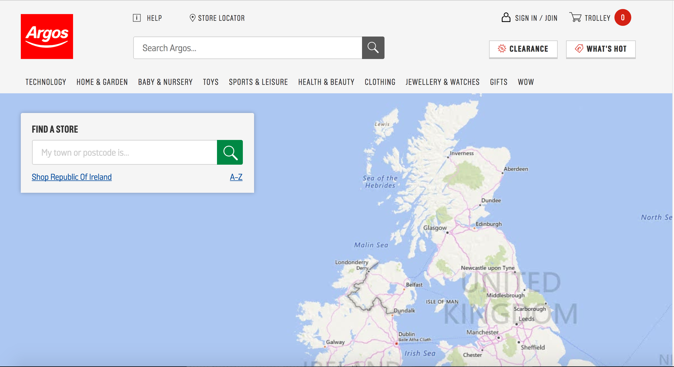The image size is (674, 367).
Task: Follow the Shop Republic Of Ireland link
Action: coord(72,177)
